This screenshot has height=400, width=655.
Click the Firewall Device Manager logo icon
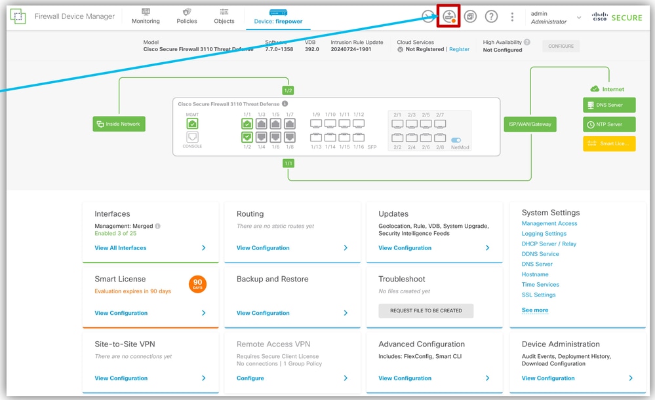(18, 16)
